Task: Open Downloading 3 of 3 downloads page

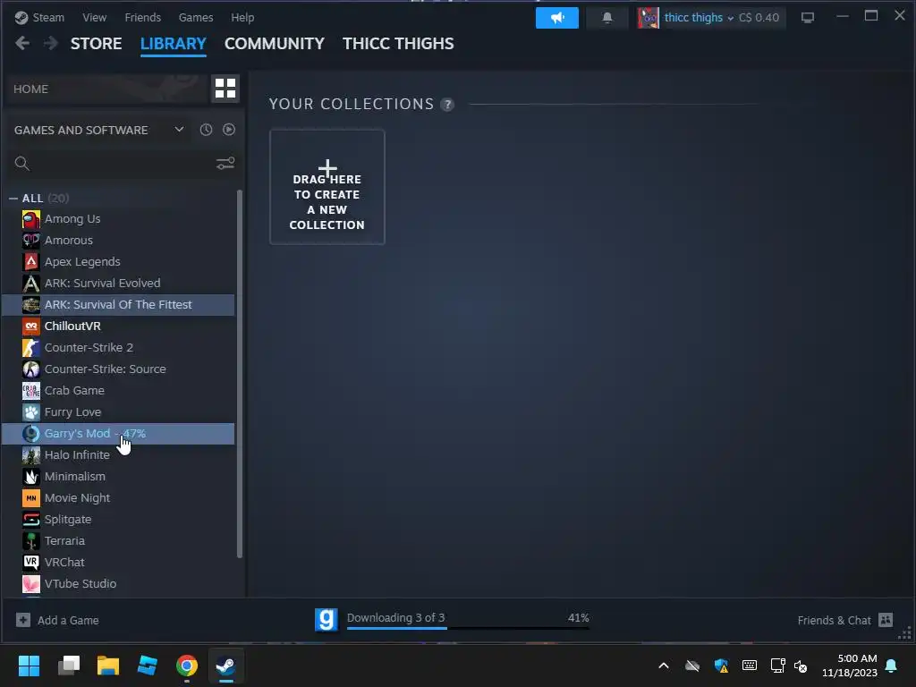Action: coord(395,617)
